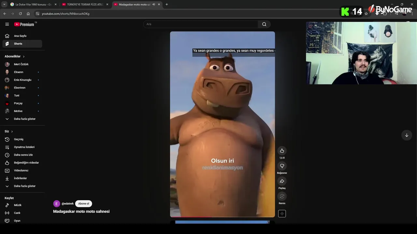Open the tab search dropdown
Viewport: 417px width, 234px height.
click(4, 5)
